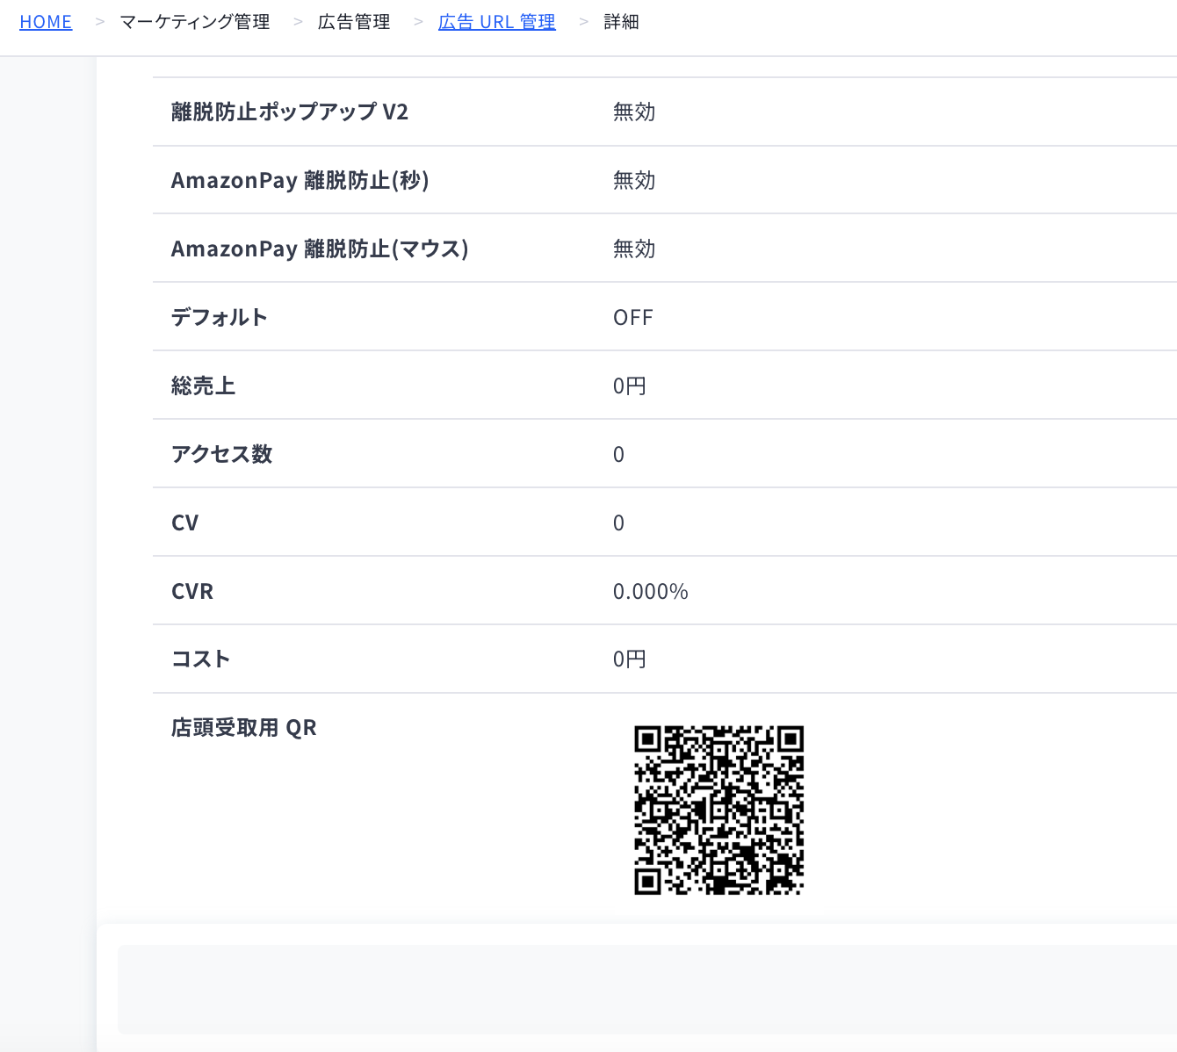Click the 0 value for CV
This screenshot has height=1052, width=1177.
coord(619,522)
